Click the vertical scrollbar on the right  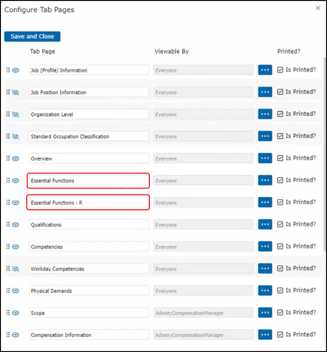pos(323,151)
